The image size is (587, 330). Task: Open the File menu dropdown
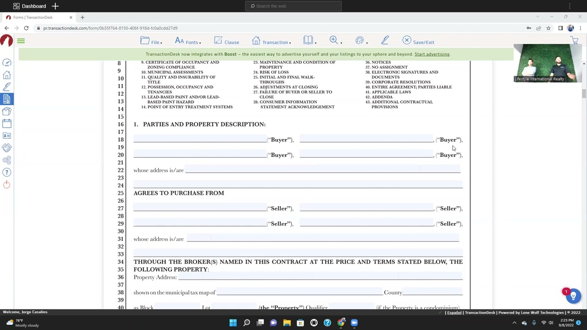152,41
